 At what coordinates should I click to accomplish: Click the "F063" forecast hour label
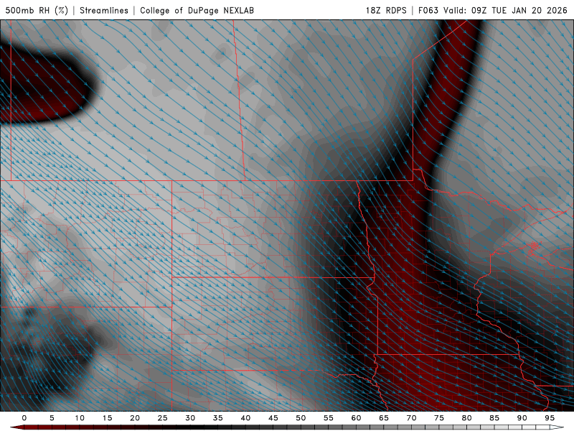click(428, 10)
